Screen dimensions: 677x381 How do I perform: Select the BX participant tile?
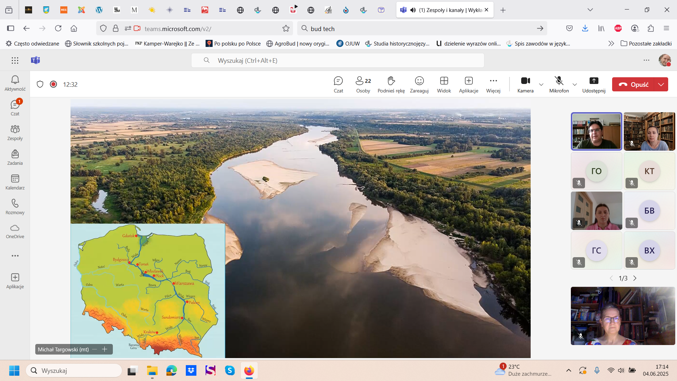(x=649, y=250)
